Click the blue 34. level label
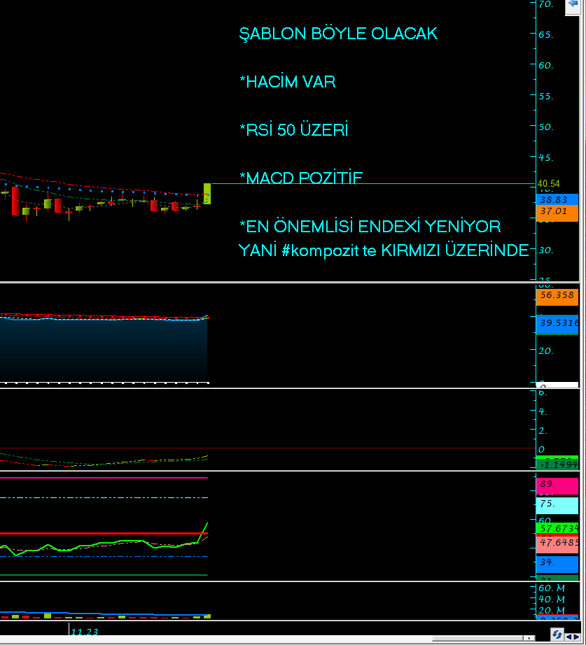Screen dimensions: 586x645 [x=557, y=564]
